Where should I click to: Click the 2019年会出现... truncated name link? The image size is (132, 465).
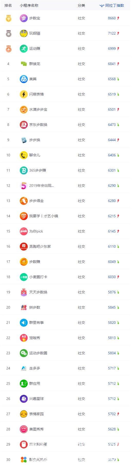click(42, 186)
